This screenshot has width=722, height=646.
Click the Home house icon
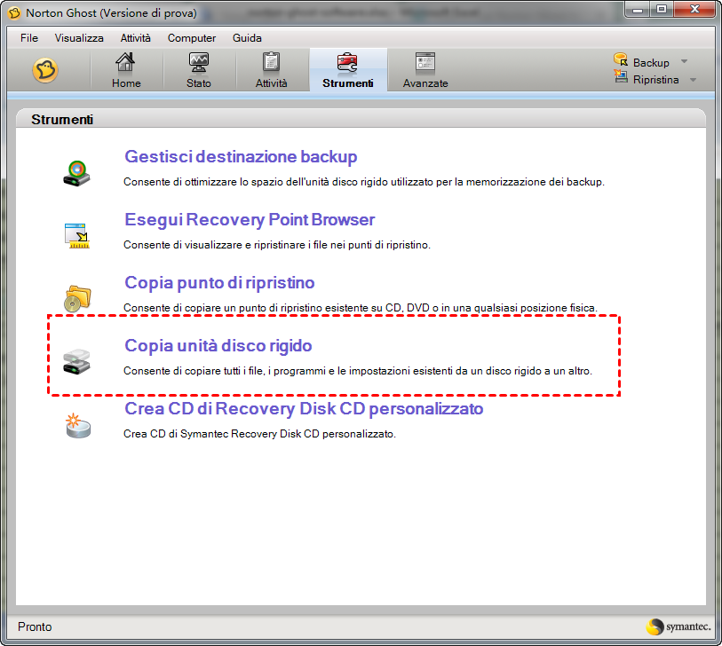pyautogui.click(x=125, y=61)
